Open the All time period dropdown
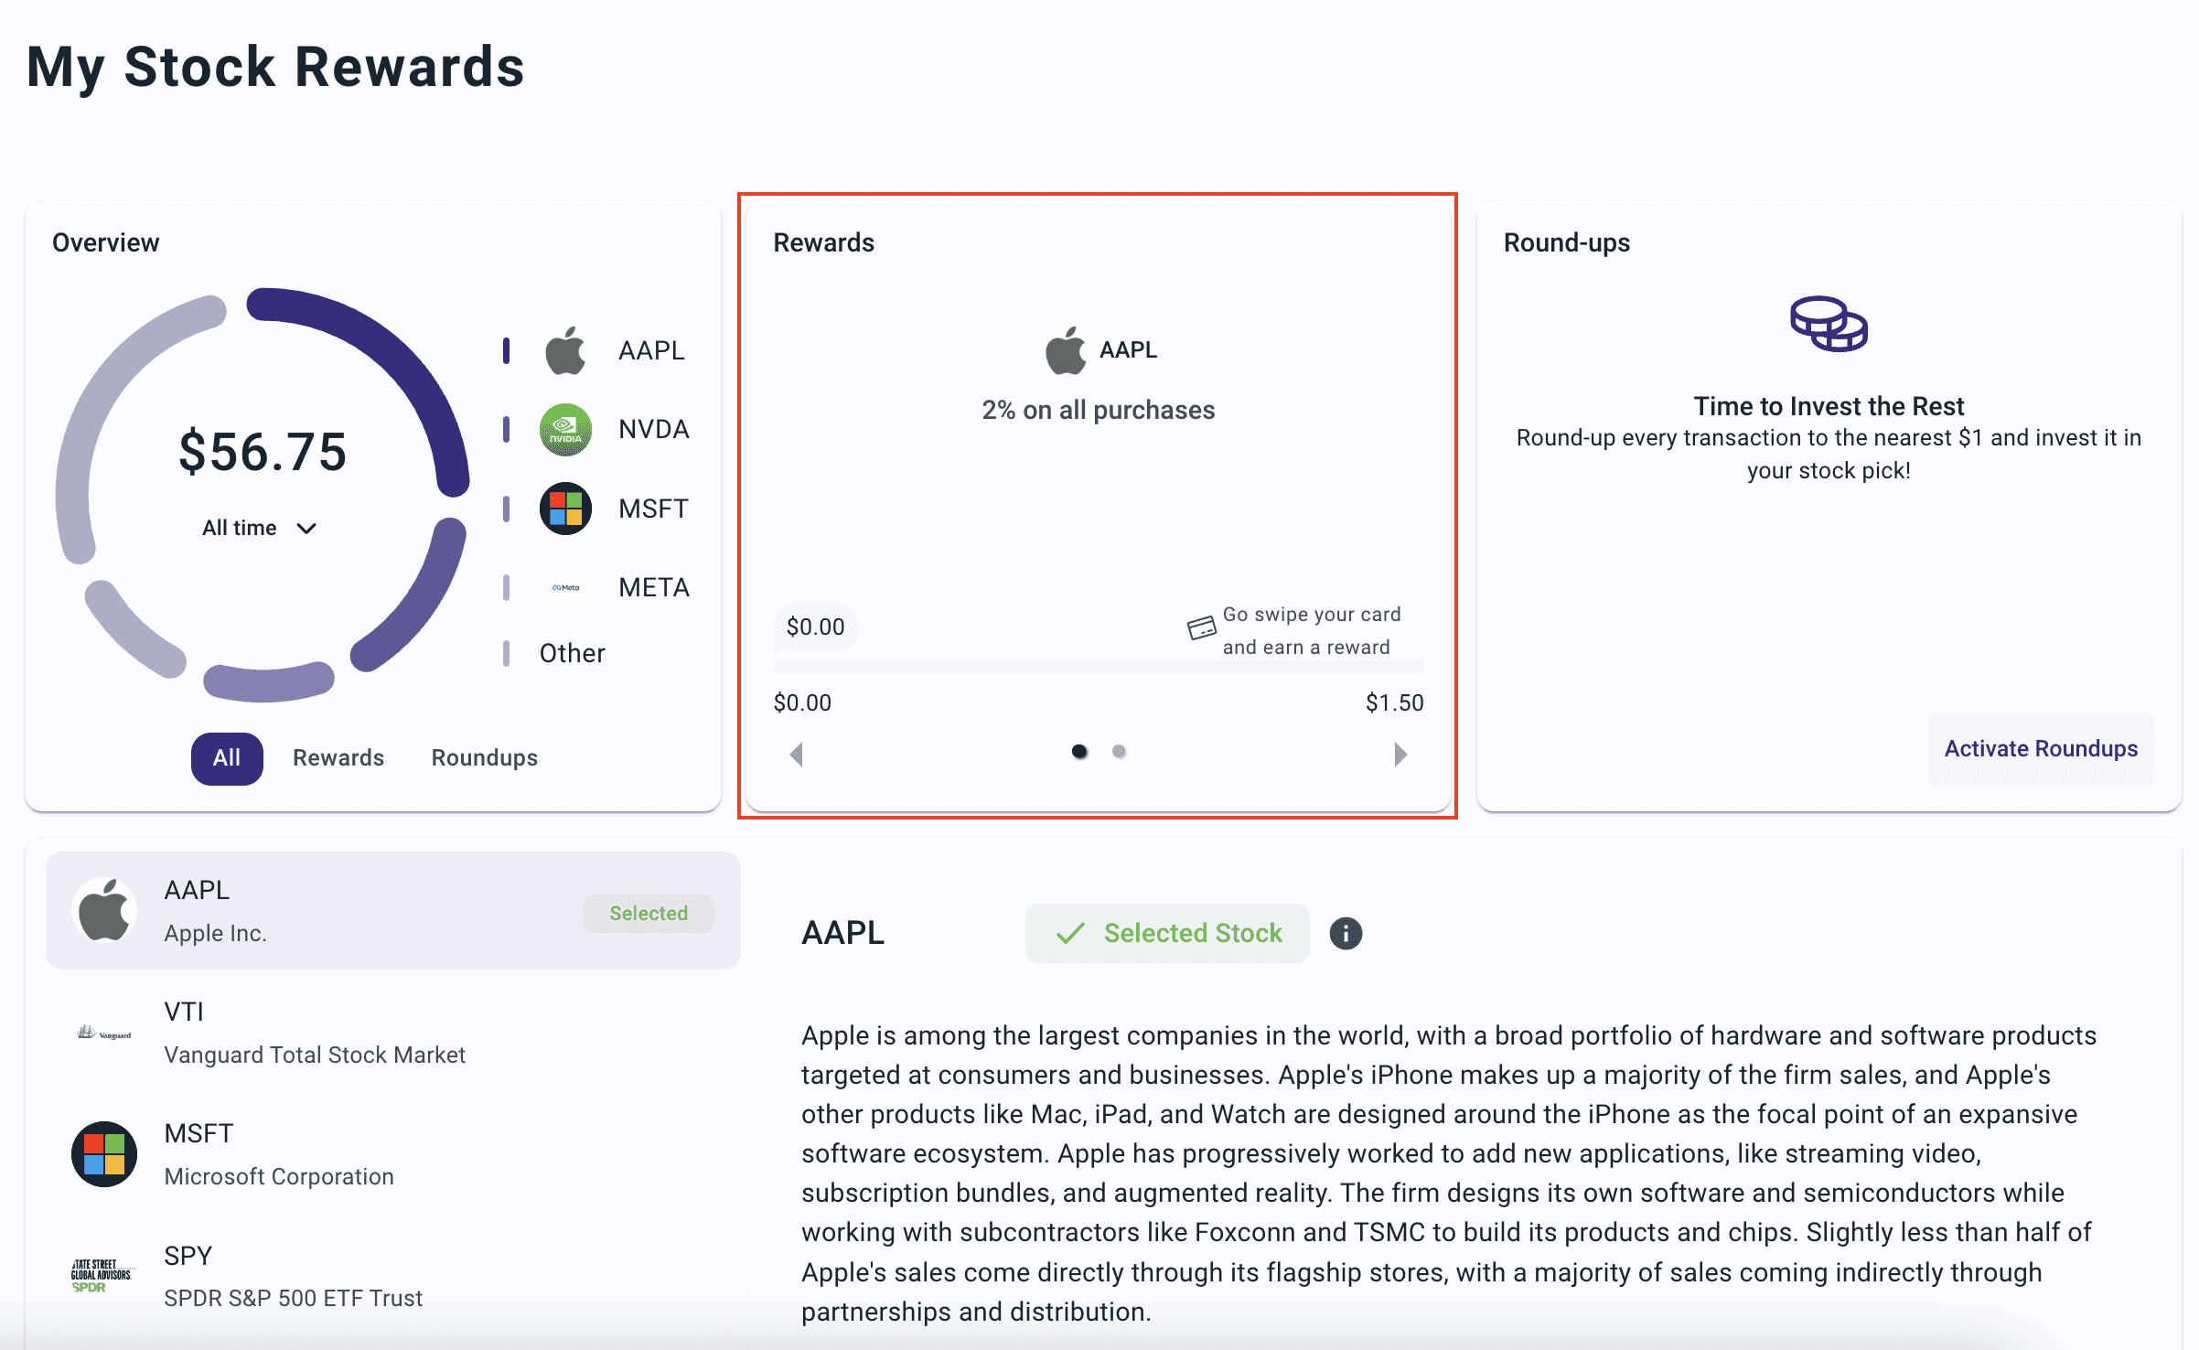 click(260, 528)
